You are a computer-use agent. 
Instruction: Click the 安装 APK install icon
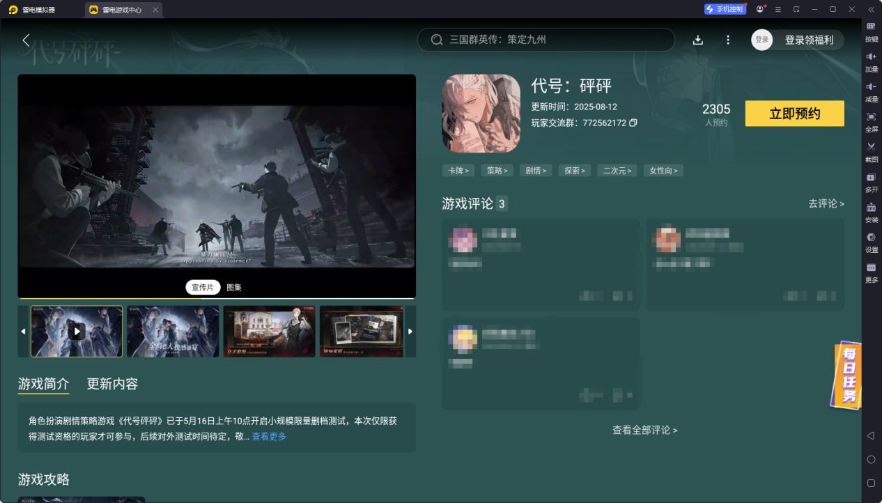(x=872, y=212)
